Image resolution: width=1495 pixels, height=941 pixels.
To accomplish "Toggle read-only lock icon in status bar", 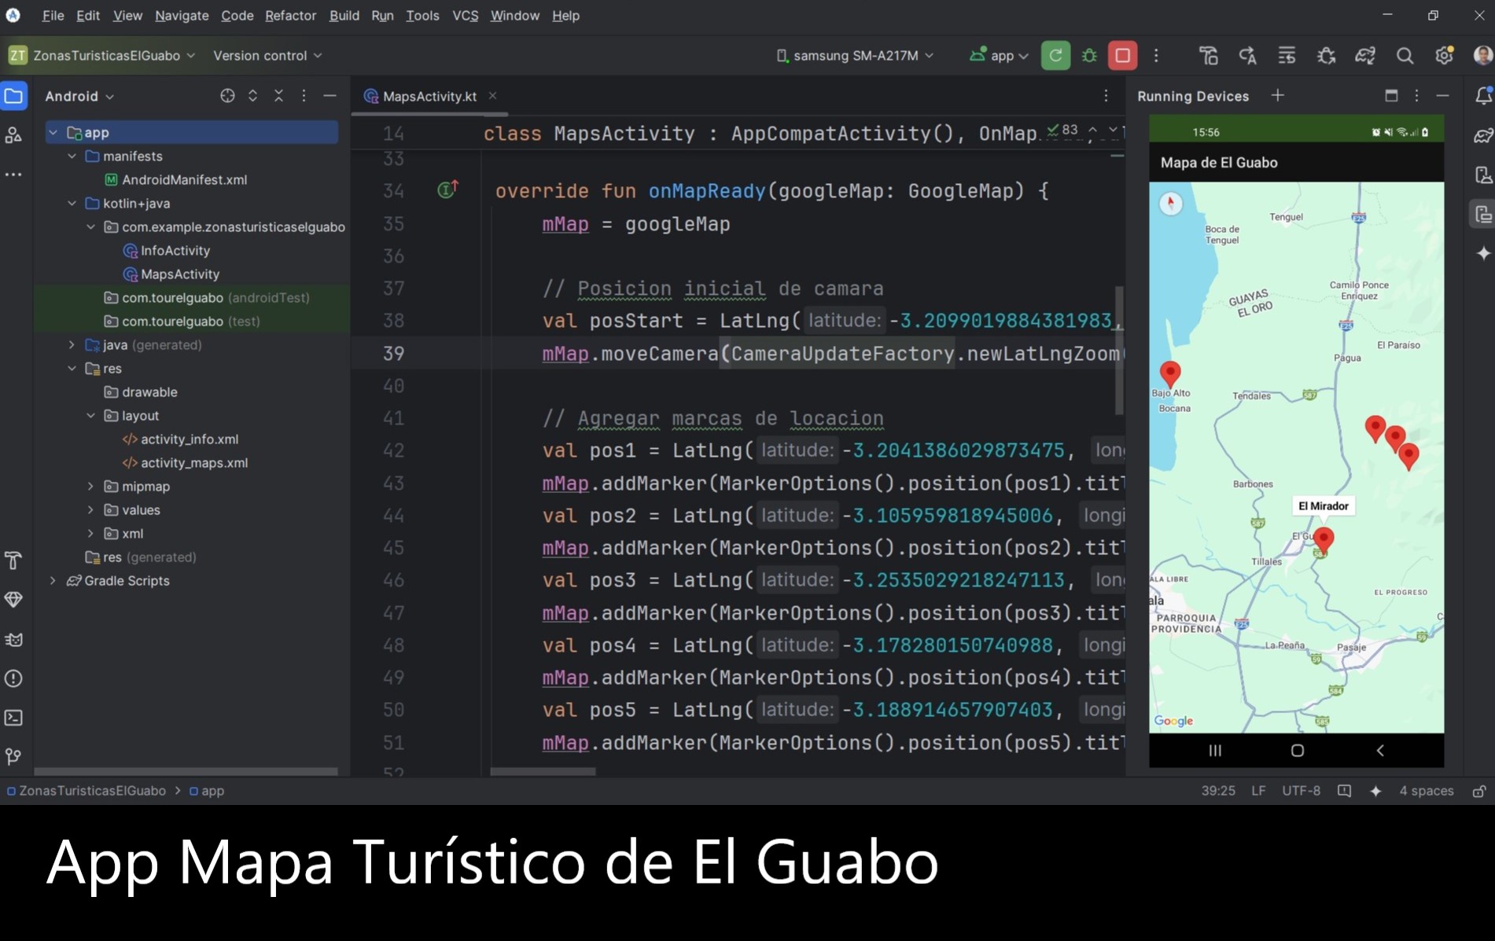I will point(1479,791).
